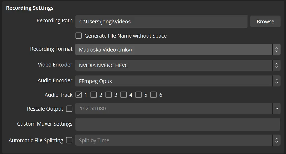Click the Audio Encoder up-down arrows
The height and width of the screenshot is (154, 286).
[276, 81]
